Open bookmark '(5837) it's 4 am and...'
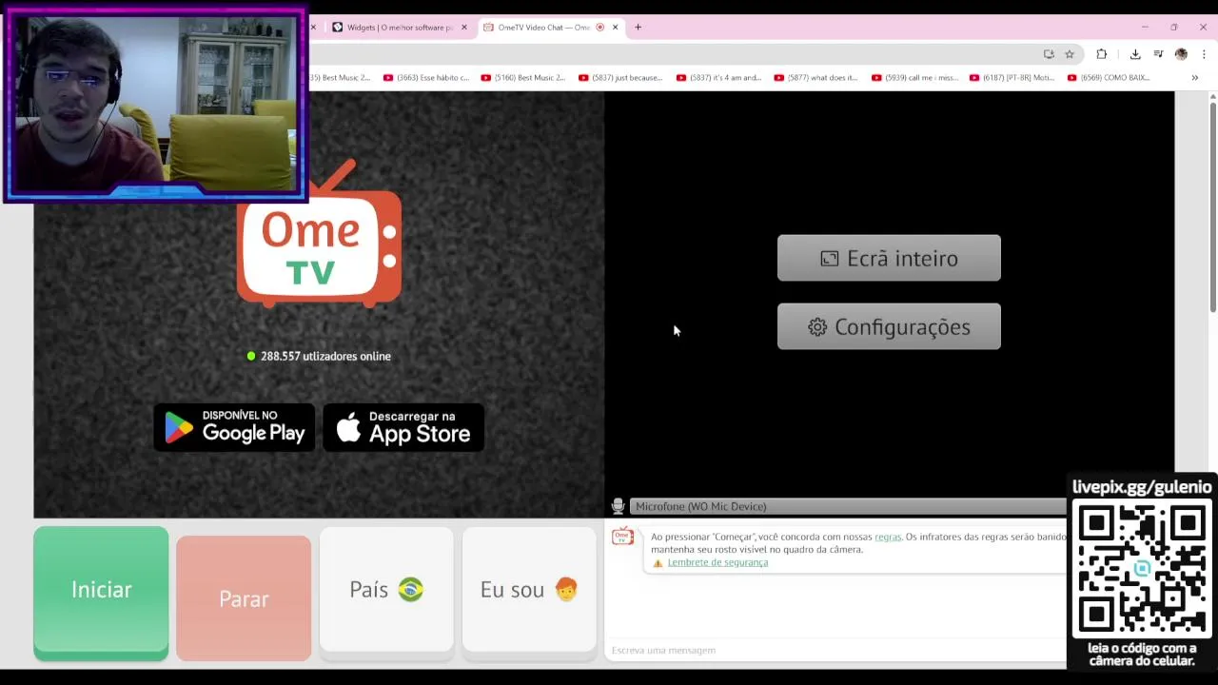 point(718,78)
